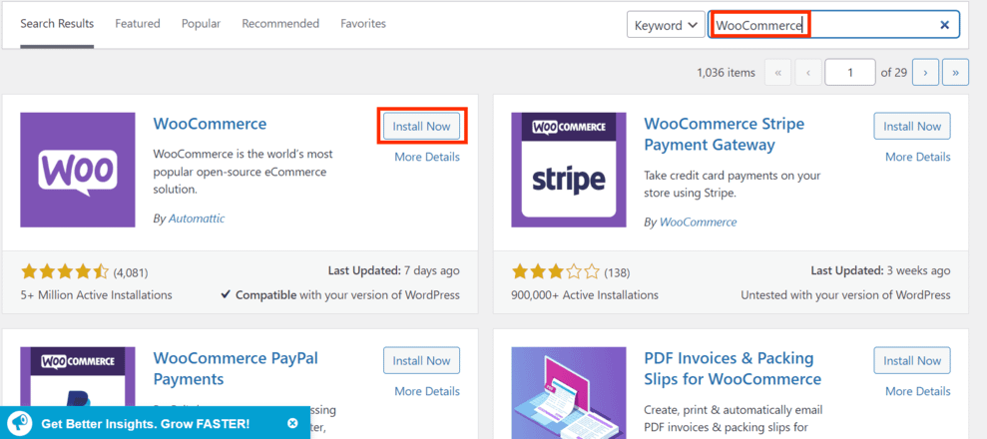
Task: Visit the Automattic author link
Action: [x=197, y=219]
